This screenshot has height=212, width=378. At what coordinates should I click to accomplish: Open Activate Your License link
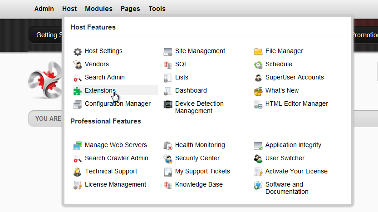coord(296,171)
